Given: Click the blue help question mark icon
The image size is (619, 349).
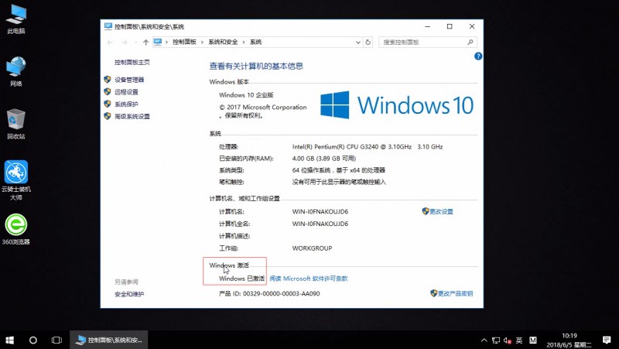Looking at the screenshot, I should (x=478, y=56).
